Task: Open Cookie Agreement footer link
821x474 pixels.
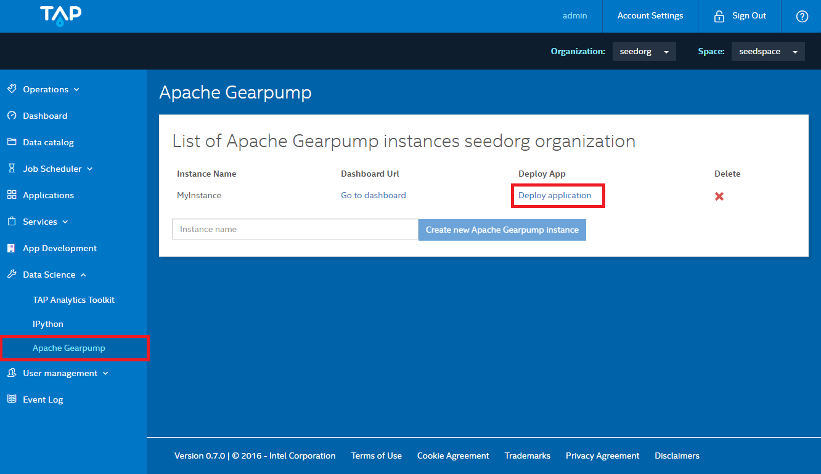Action: click(x=453, y=456)
